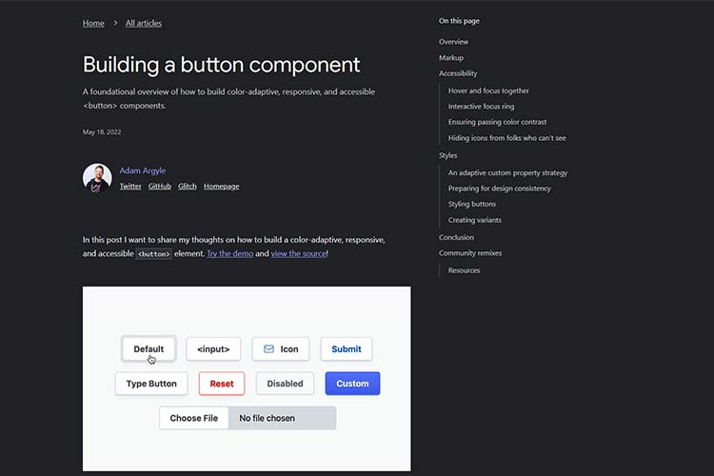This screenshot has height=476, width=714.
Task: Click the envelope icon in Icon button
Action: pos(268,349)
